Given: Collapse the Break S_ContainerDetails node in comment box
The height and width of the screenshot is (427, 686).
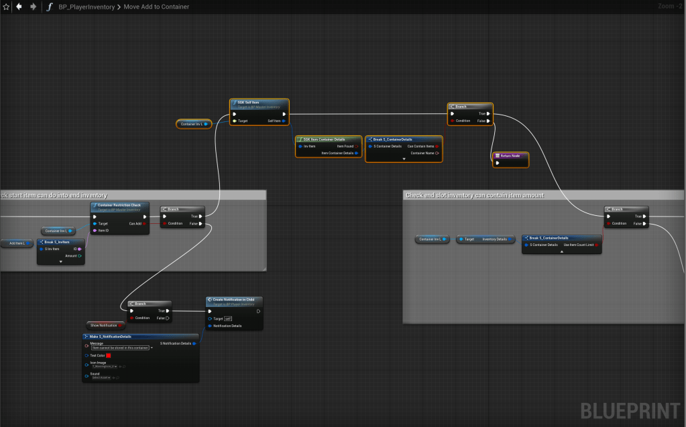Looking at the screenshot, I should pos(561,251).
